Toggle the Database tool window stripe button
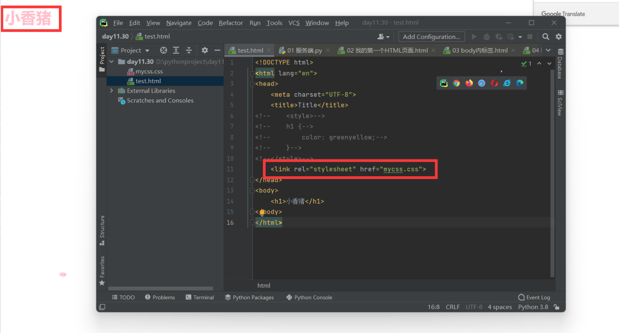Image resolution: width=619 pixels, height=333 pixels. point(560,64)
